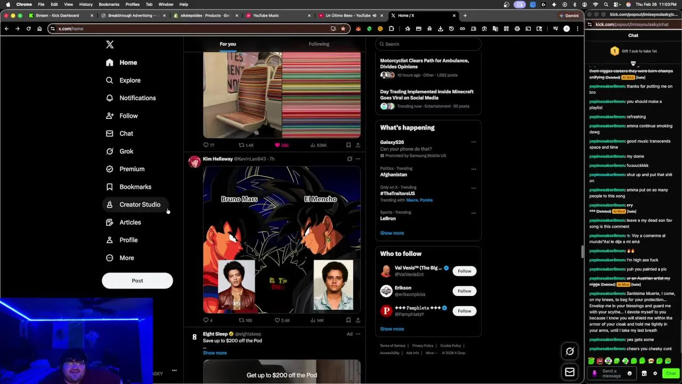Viewport: 682px width, 384px height.
Task: Open Chrome downloads icon
Action: 440,29
